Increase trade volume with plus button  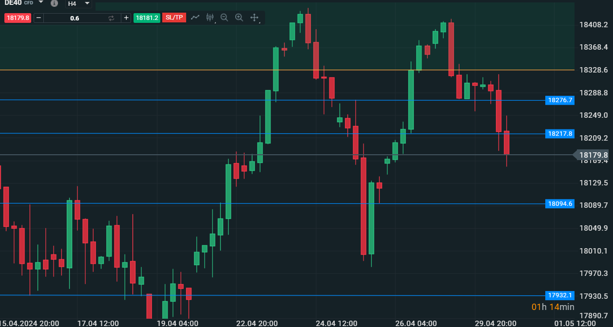[126, 18]
